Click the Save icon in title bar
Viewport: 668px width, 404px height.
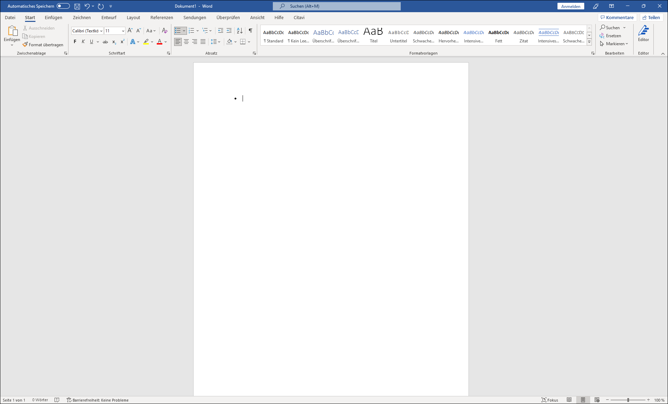point(77,6)
